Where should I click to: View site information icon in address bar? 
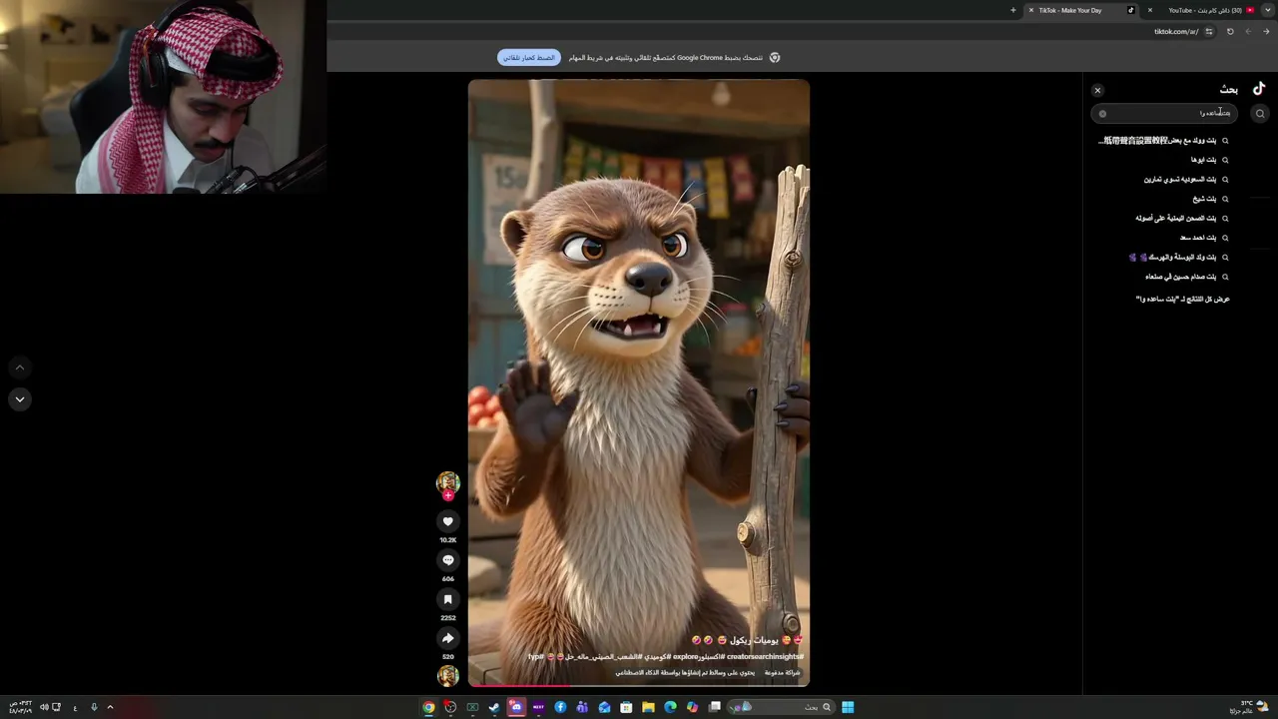point(1209,31)
